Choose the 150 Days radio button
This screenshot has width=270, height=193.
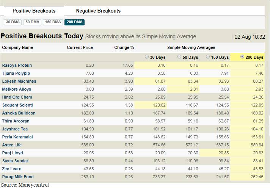208,56
